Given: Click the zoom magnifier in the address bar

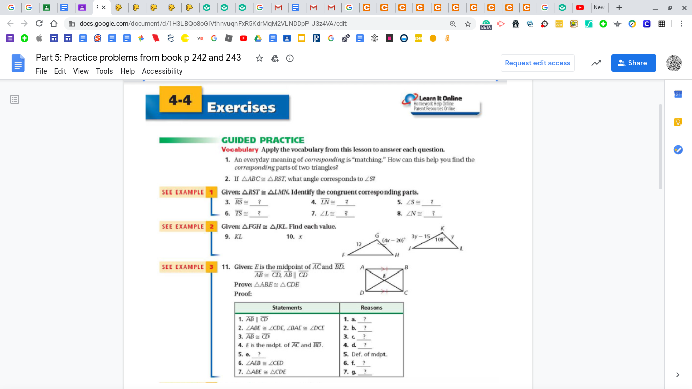Looking at the screenshot, I should (453, 23).
